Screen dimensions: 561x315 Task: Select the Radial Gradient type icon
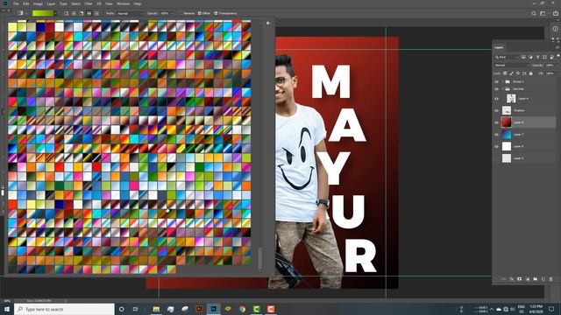pyautogui.click(x=74, y=13)
